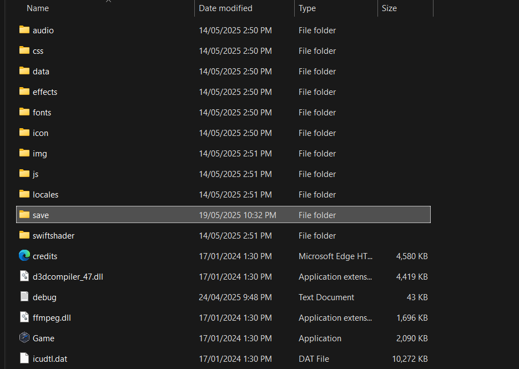The height and width of the screenshot is (369, 519).
Task: Click the locales folder name
Action: pyautogui.click(x=46, y=195)
